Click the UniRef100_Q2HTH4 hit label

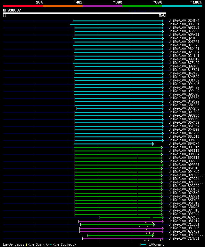pyautogui.click(x=184, y=21)
